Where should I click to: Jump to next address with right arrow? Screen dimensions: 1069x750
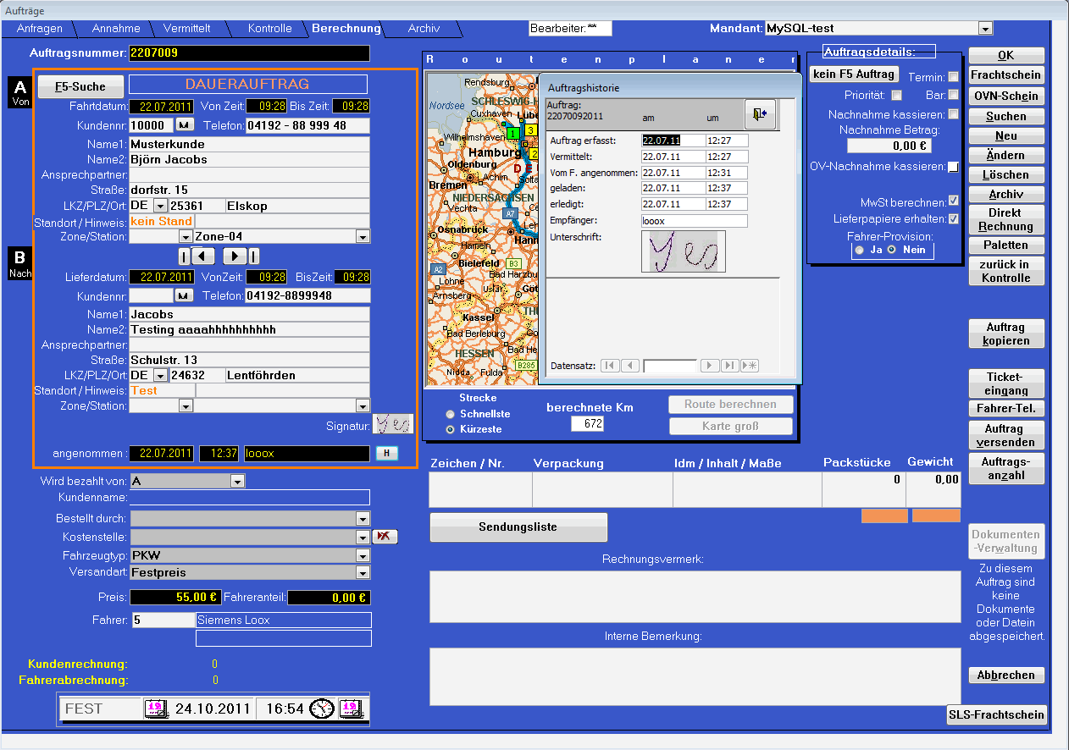(234, 256)
